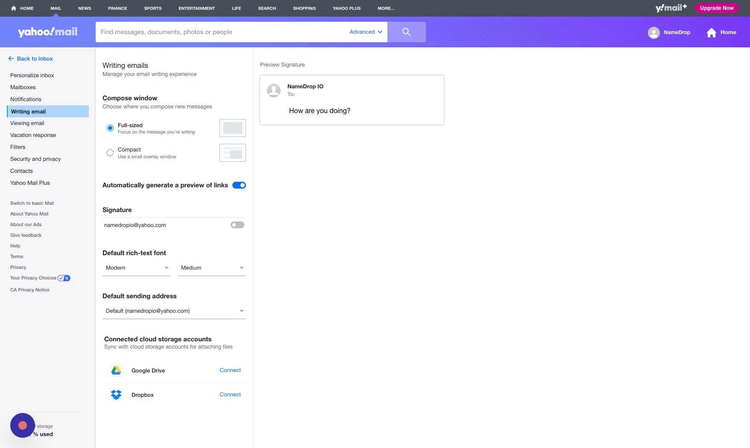Open Contacts settings
750x448 pixels.
pyautogui.click(x=21, y=171)
